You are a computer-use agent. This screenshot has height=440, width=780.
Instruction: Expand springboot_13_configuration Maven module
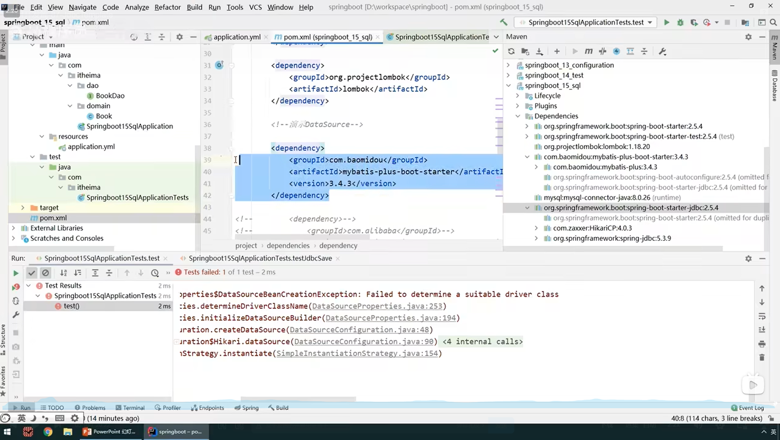pyautogui.click(x=508, y=65)
